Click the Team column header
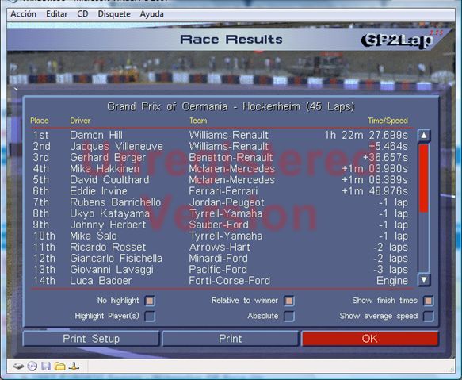The image size is (462, 380). tap(198, 121)
